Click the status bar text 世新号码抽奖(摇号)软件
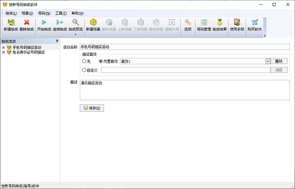295x189 pixels. click(x=20, y=186)
